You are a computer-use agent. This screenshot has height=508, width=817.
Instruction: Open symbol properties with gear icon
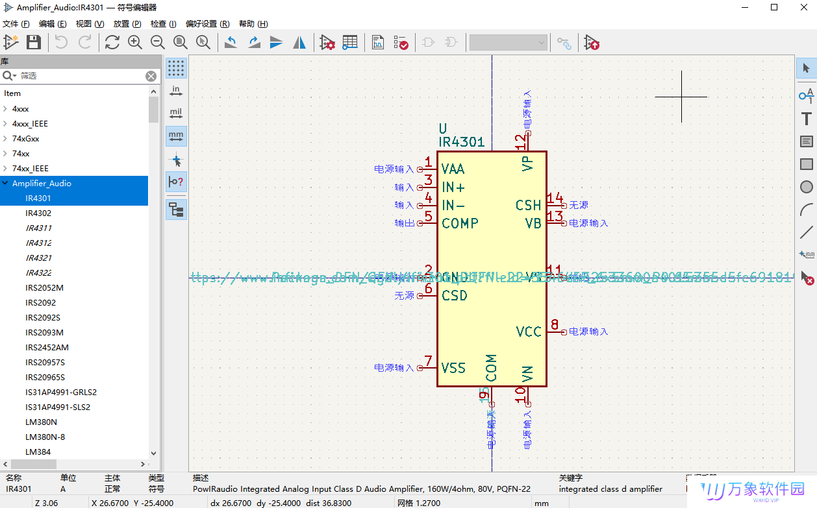[x=327, y=43]
